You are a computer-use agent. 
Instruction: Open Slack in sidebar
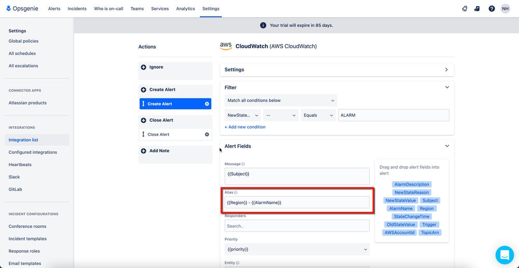pyautogui.click(x=14, y=177)
